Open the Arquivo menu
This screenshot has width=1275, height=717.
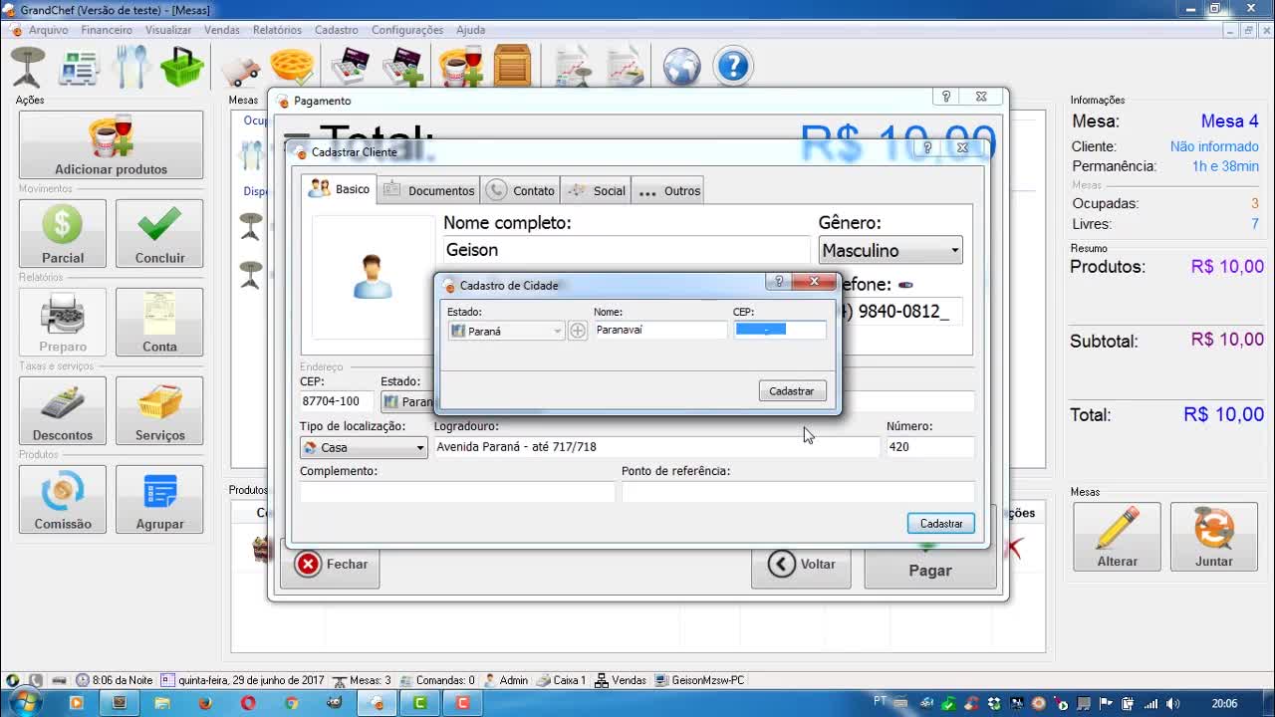[48, 30]
